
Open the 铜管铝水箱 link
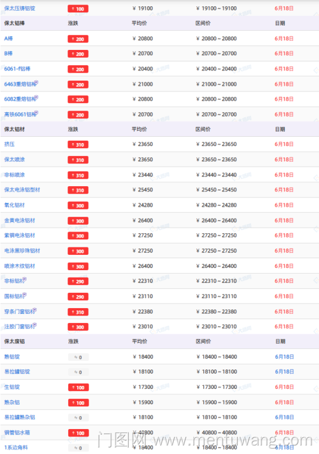[17, 432]
